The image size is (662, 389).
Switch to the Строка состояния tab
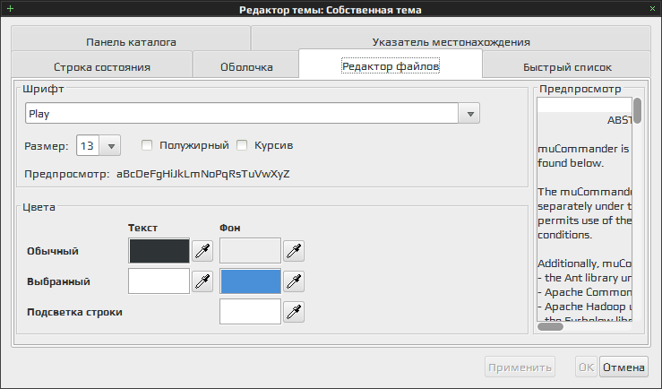point(102,66)
